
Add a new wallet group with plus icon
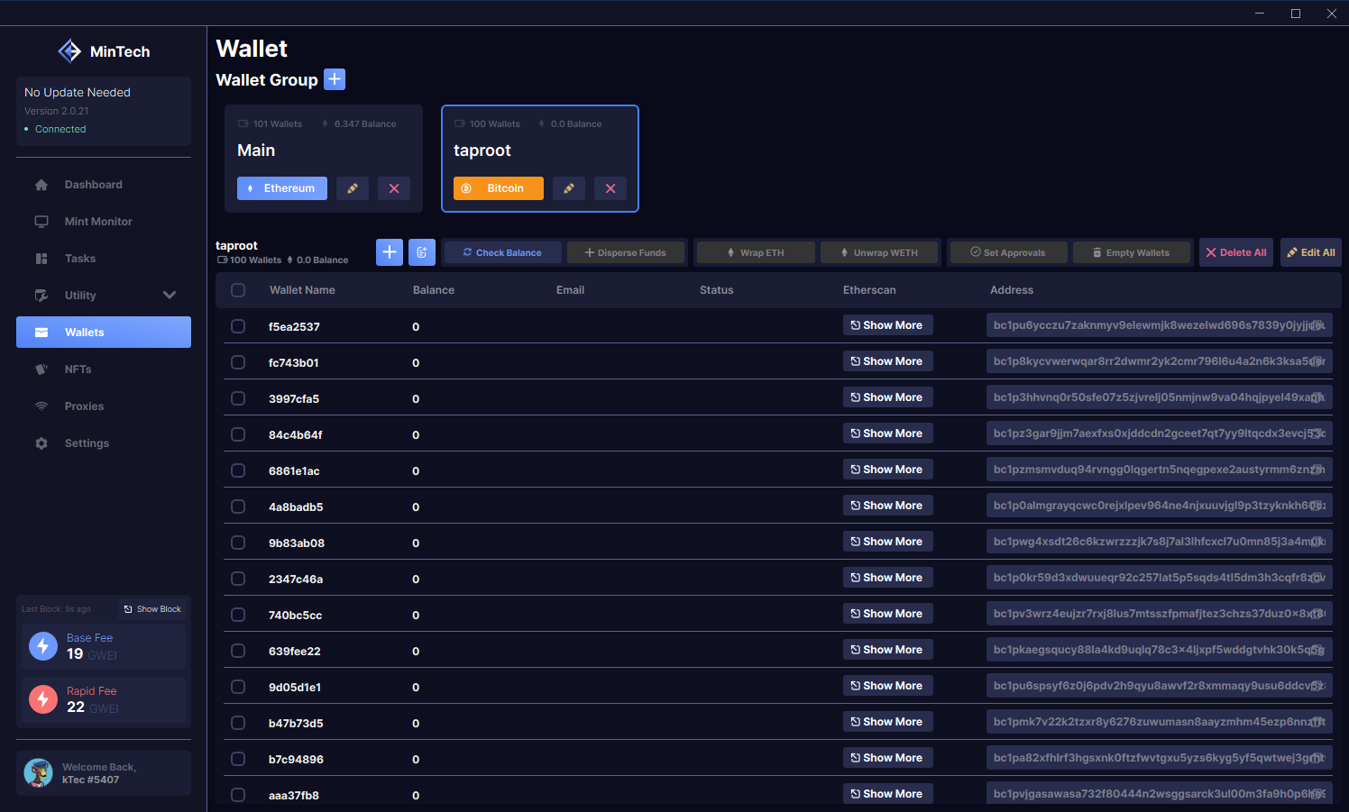coord(335,79)
